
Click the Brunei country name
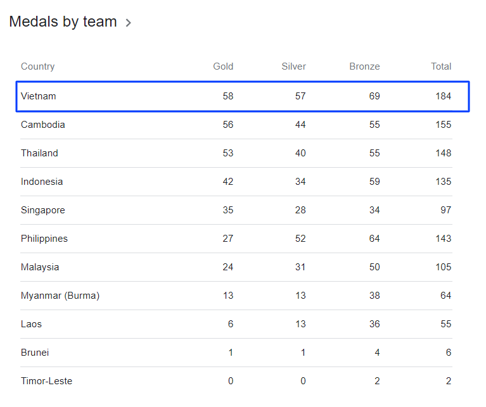[x=35, y=353]
